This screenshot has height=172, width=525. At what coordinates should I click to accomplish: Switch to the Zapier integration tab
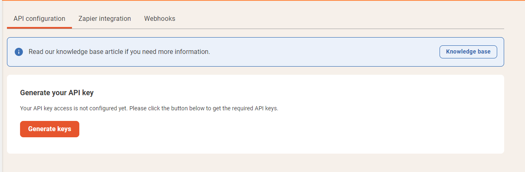point(105,19)
